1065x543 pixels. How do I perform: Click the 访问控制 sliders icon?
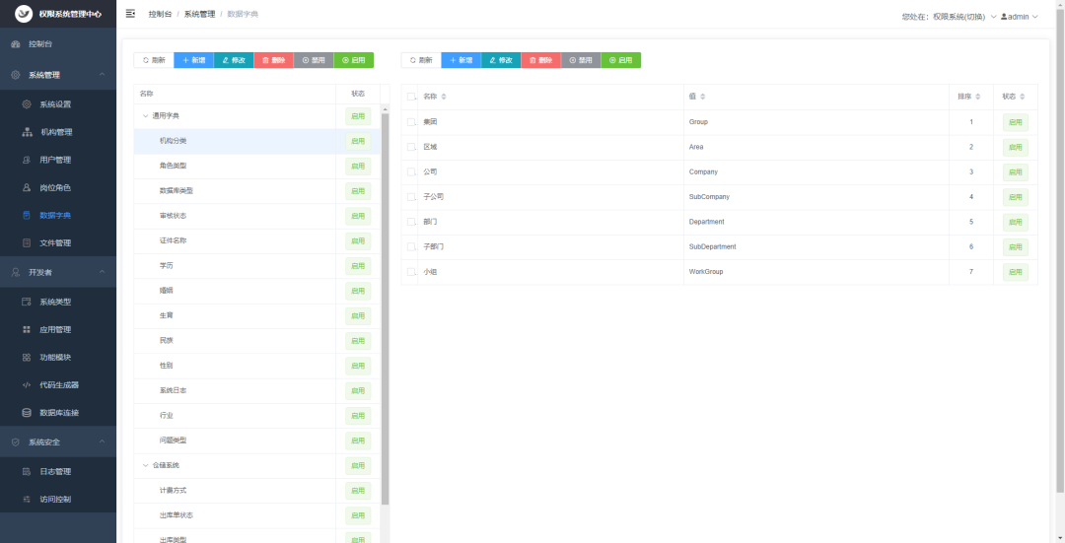tap(27, 500)
